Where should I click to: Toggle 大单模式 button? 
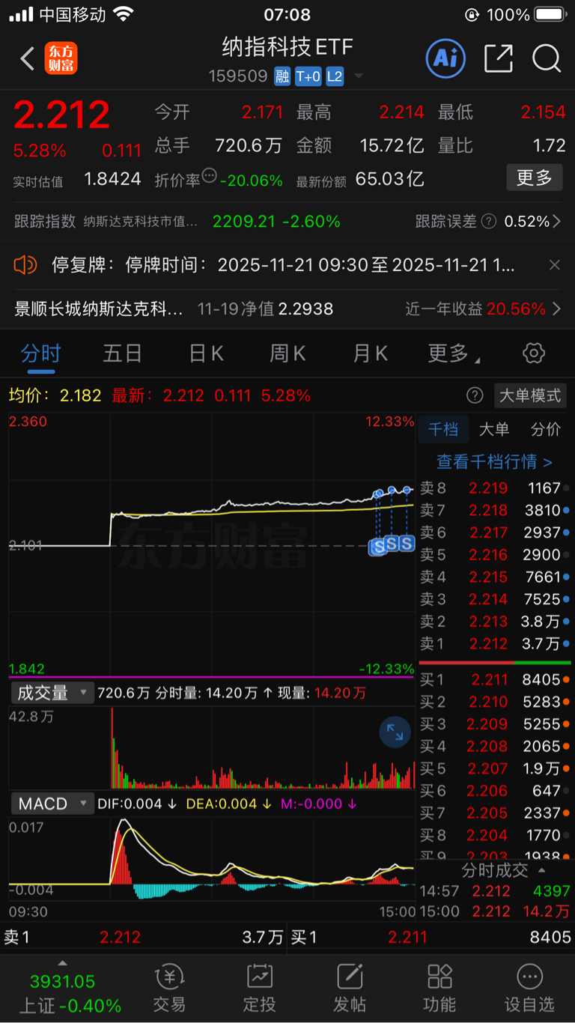tap(530, 395)
